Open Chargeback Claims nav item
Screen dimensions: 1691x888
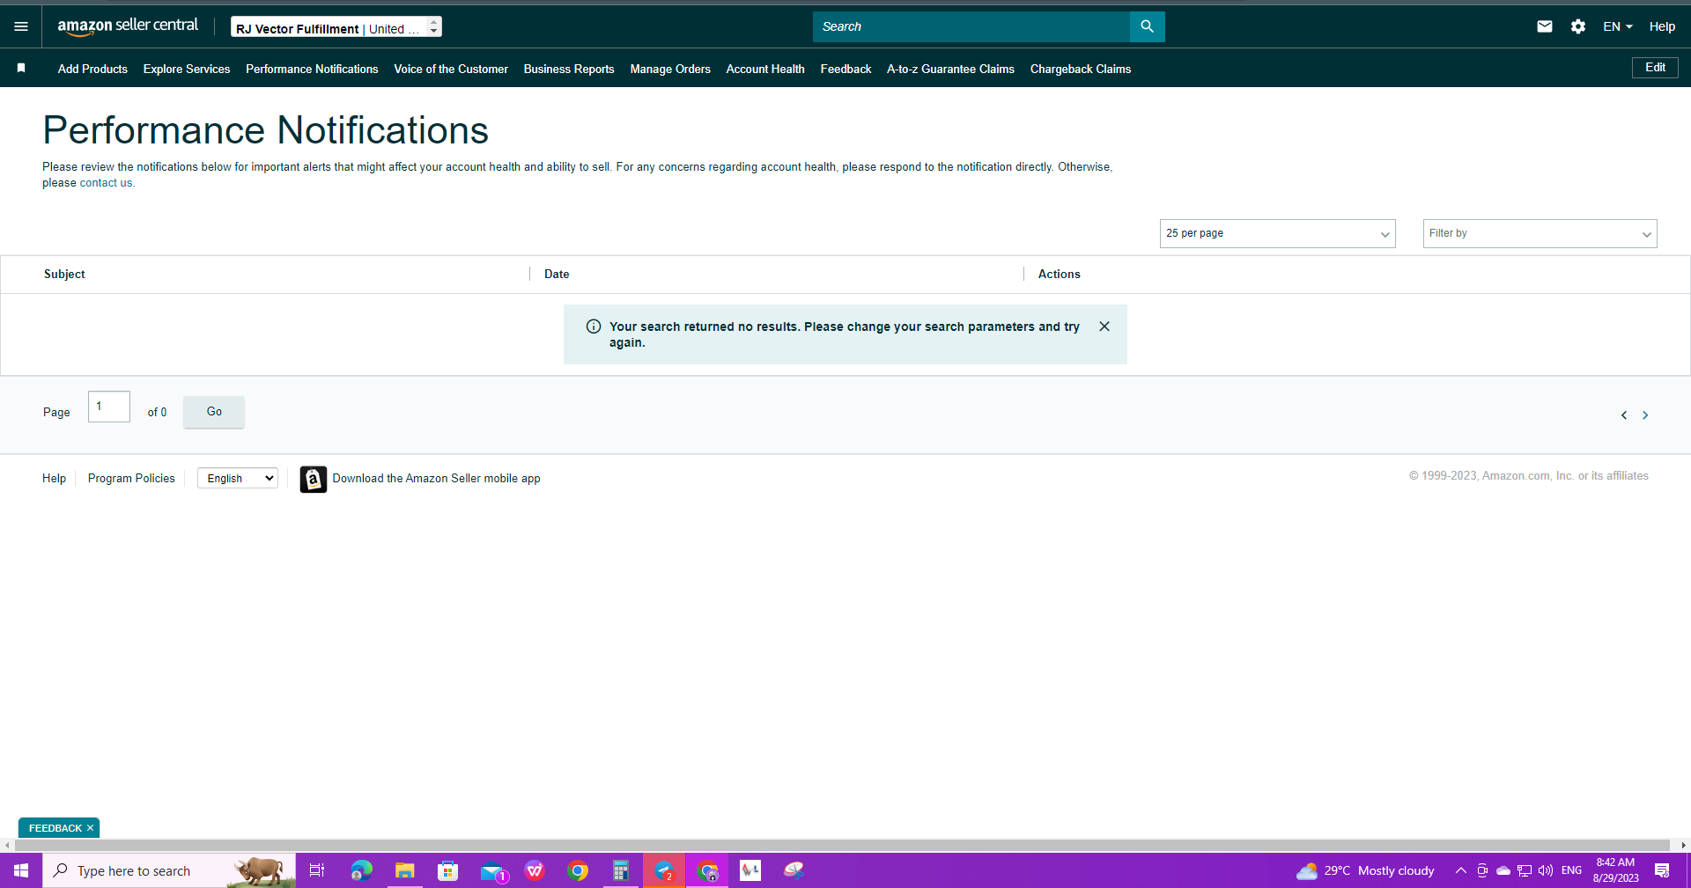pos(1081,69)
